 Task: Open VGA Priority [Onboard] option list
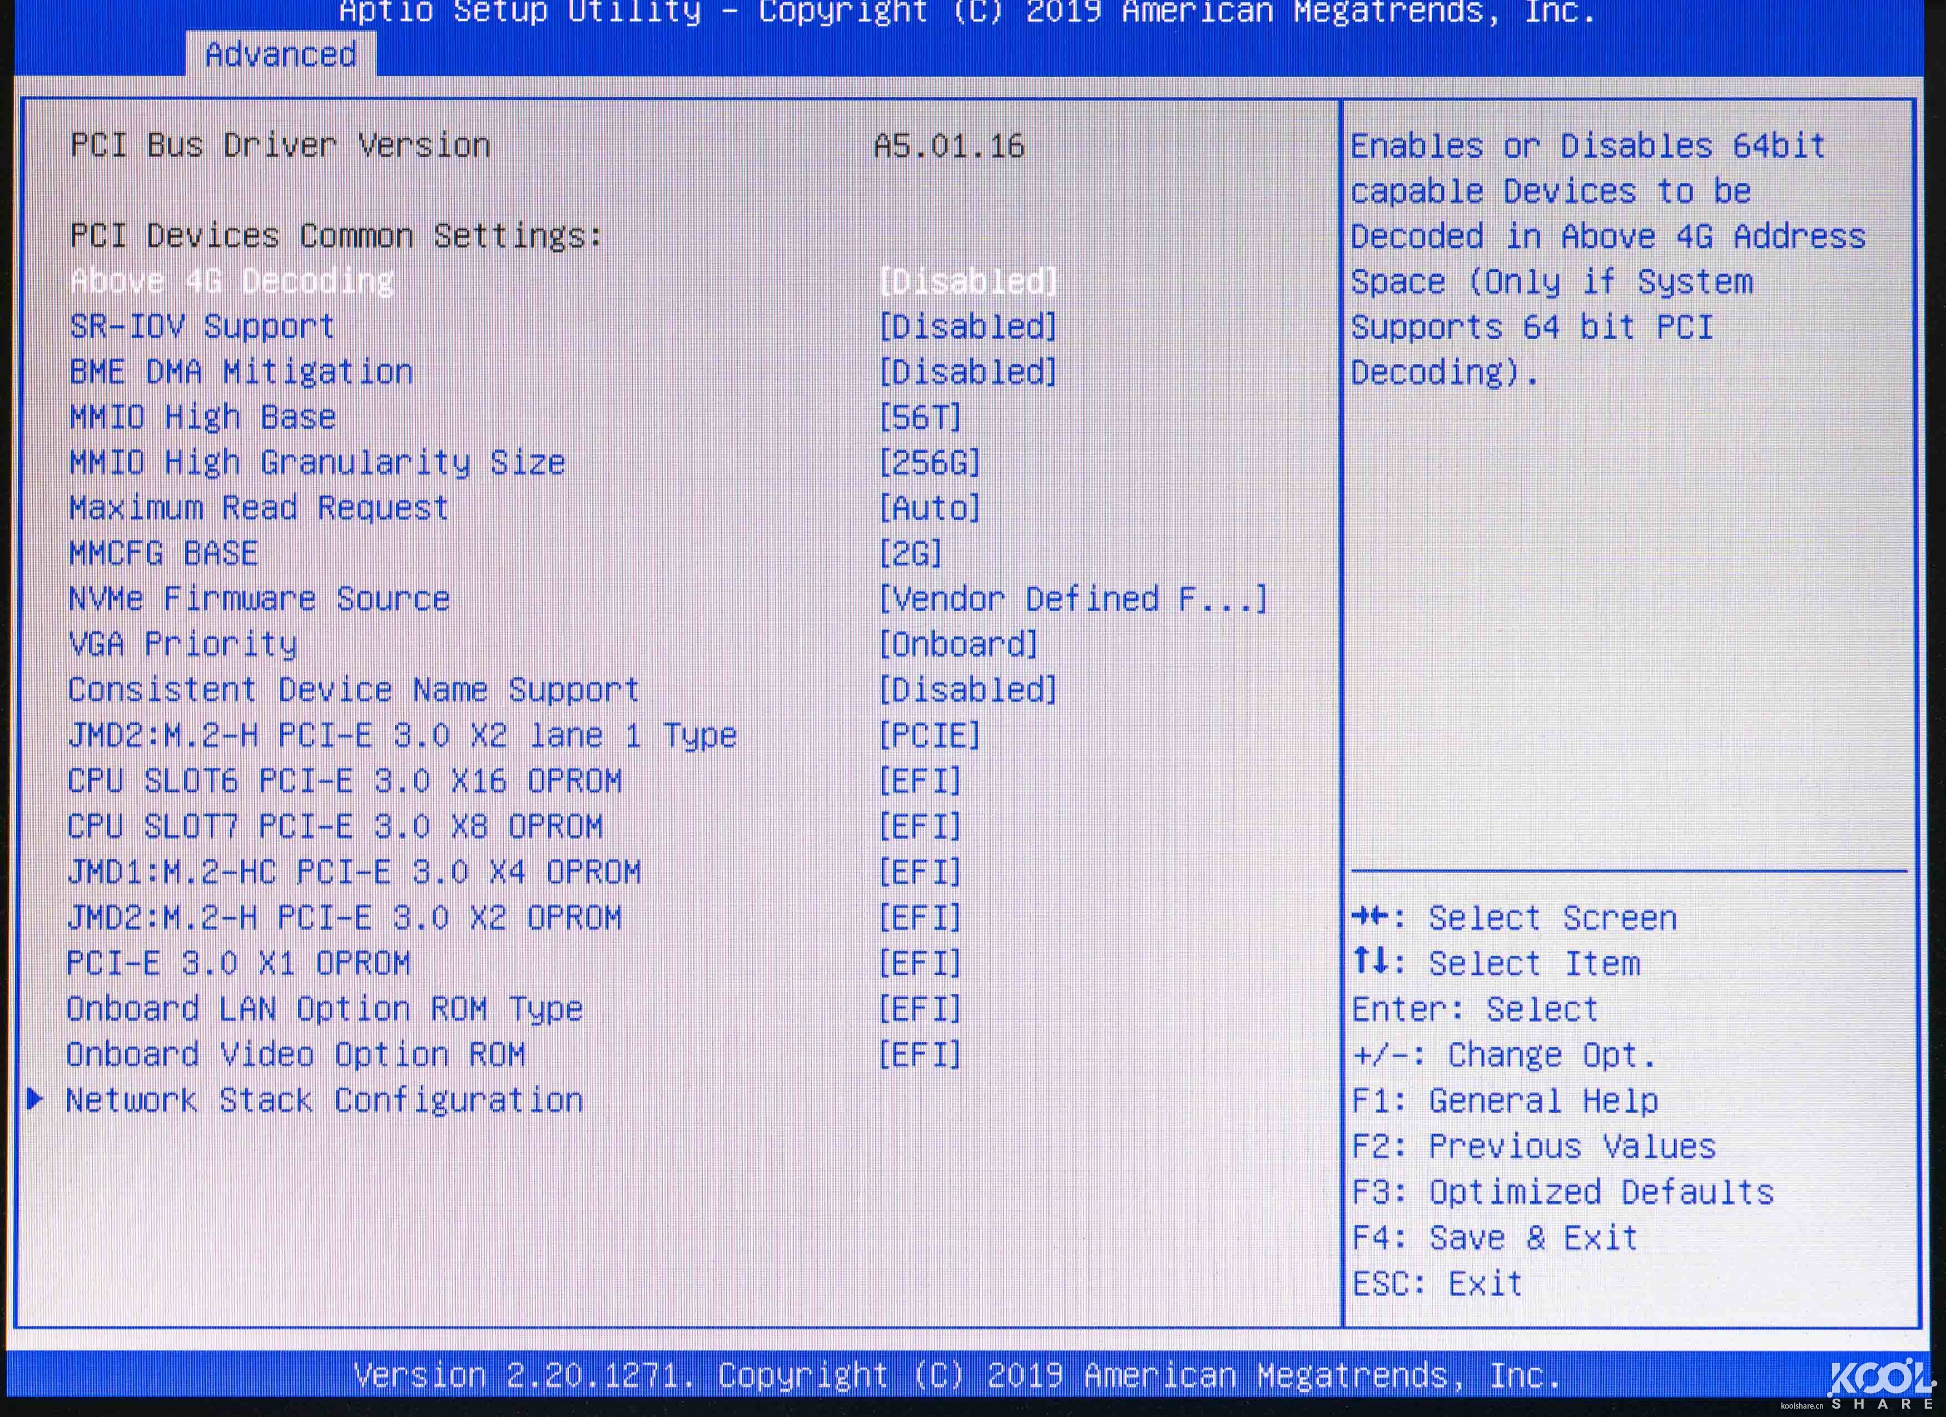[959, 645]
